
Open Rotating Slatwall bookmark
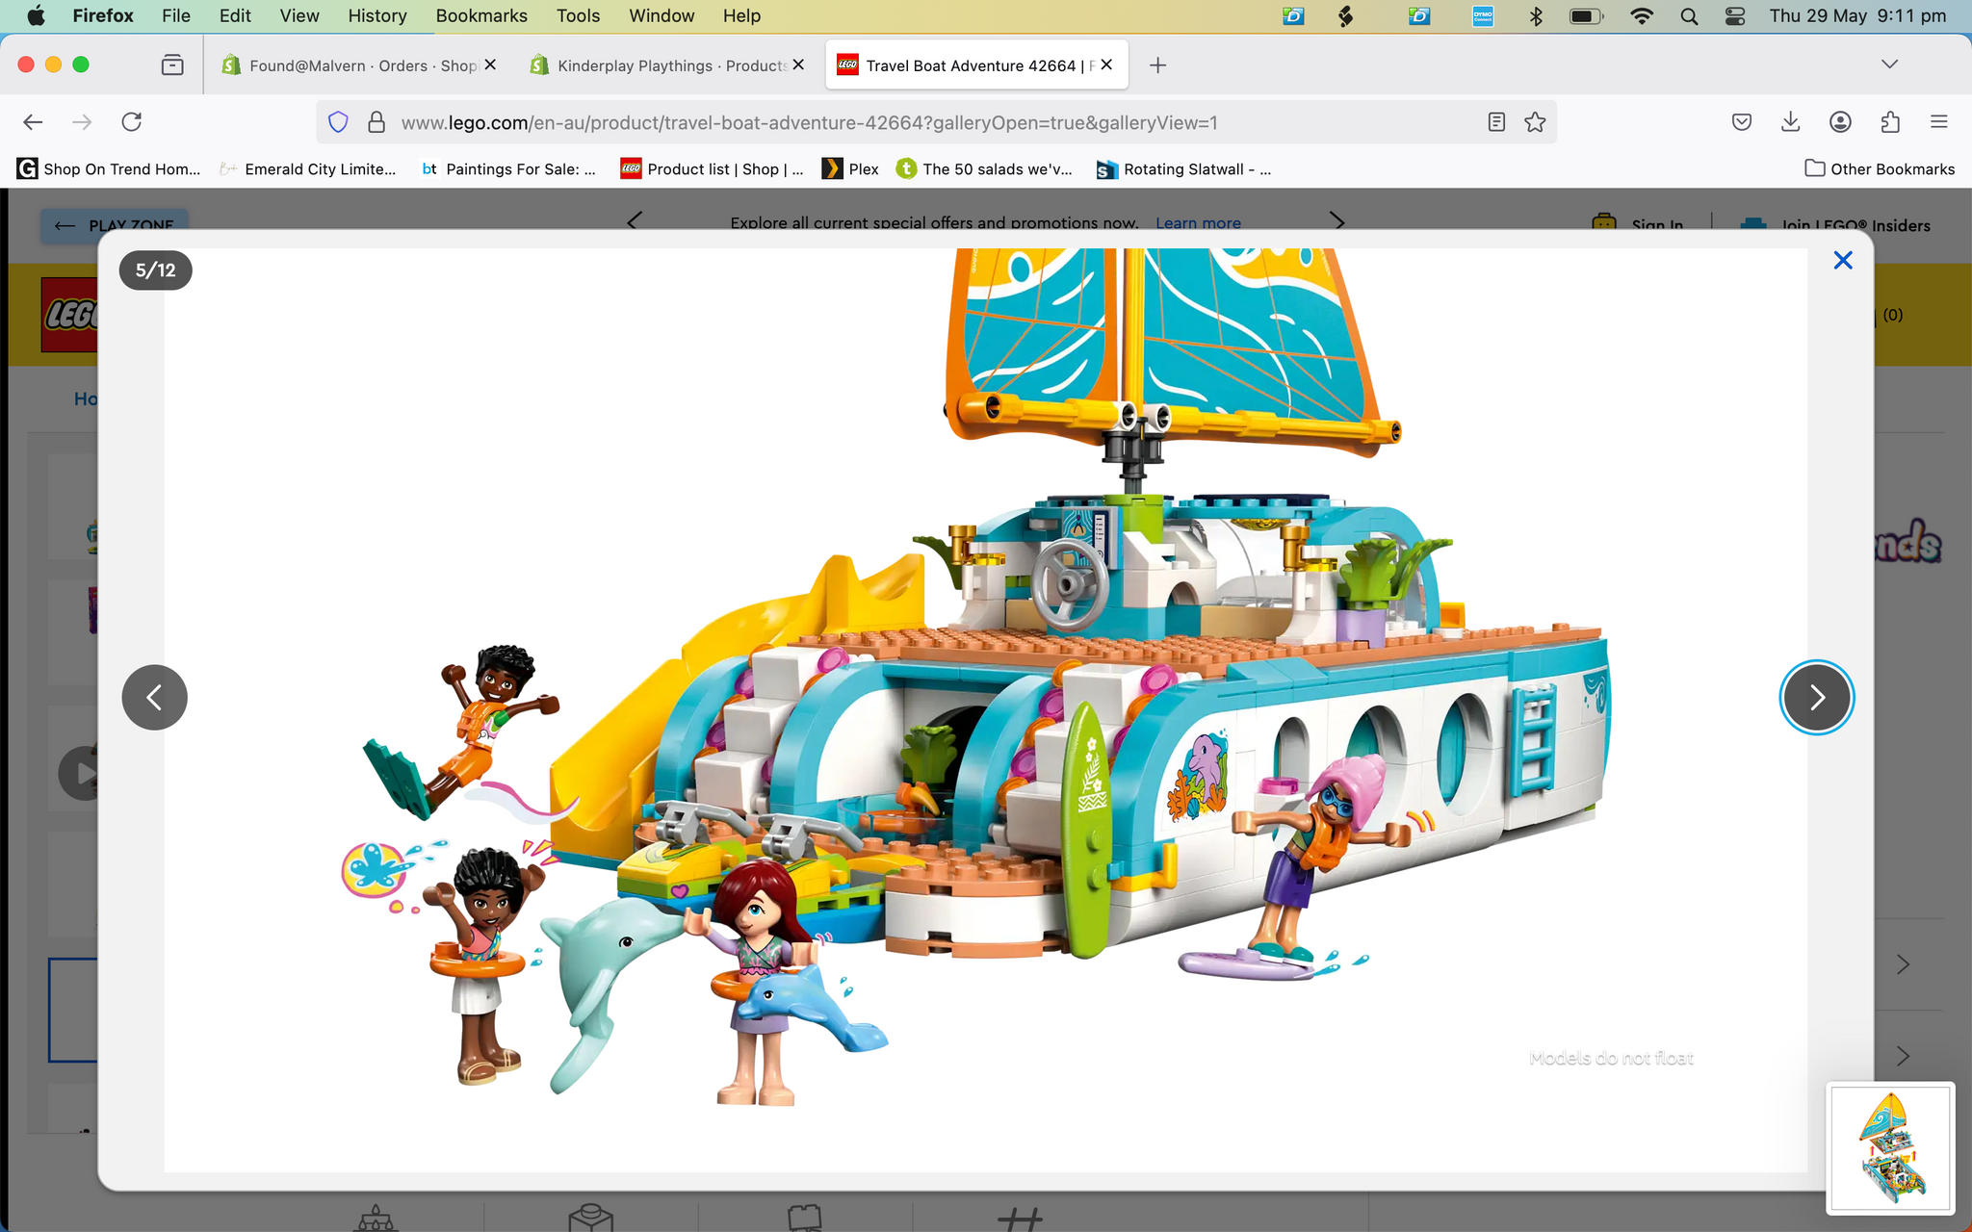(1183, 169)
